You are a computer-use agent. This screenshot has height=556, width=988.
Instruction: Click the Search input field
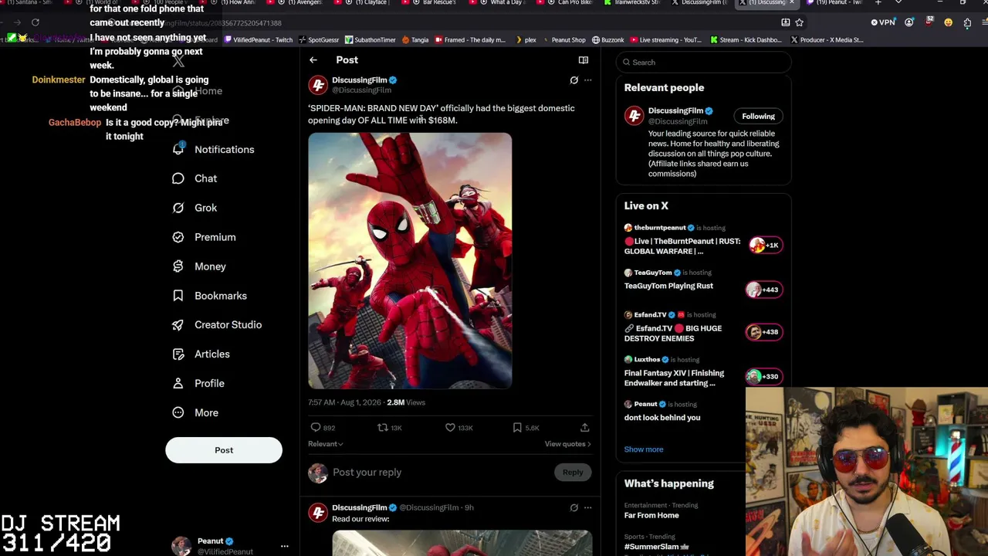pyautogui.click(x=703, y=63)
